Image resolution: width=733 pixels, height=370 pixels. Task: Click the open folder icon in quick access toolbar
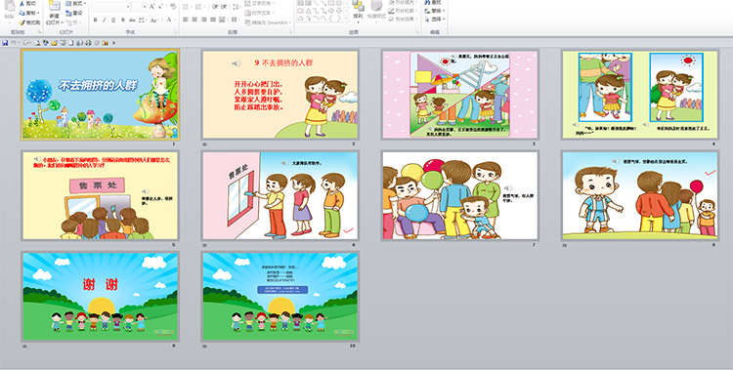[x=54, y=43]
